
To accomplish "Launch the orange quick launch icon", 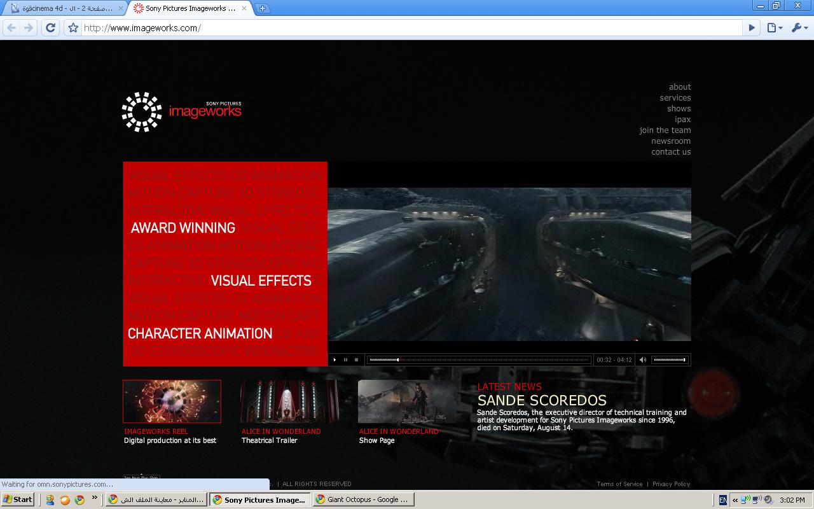I will (65, 500).
